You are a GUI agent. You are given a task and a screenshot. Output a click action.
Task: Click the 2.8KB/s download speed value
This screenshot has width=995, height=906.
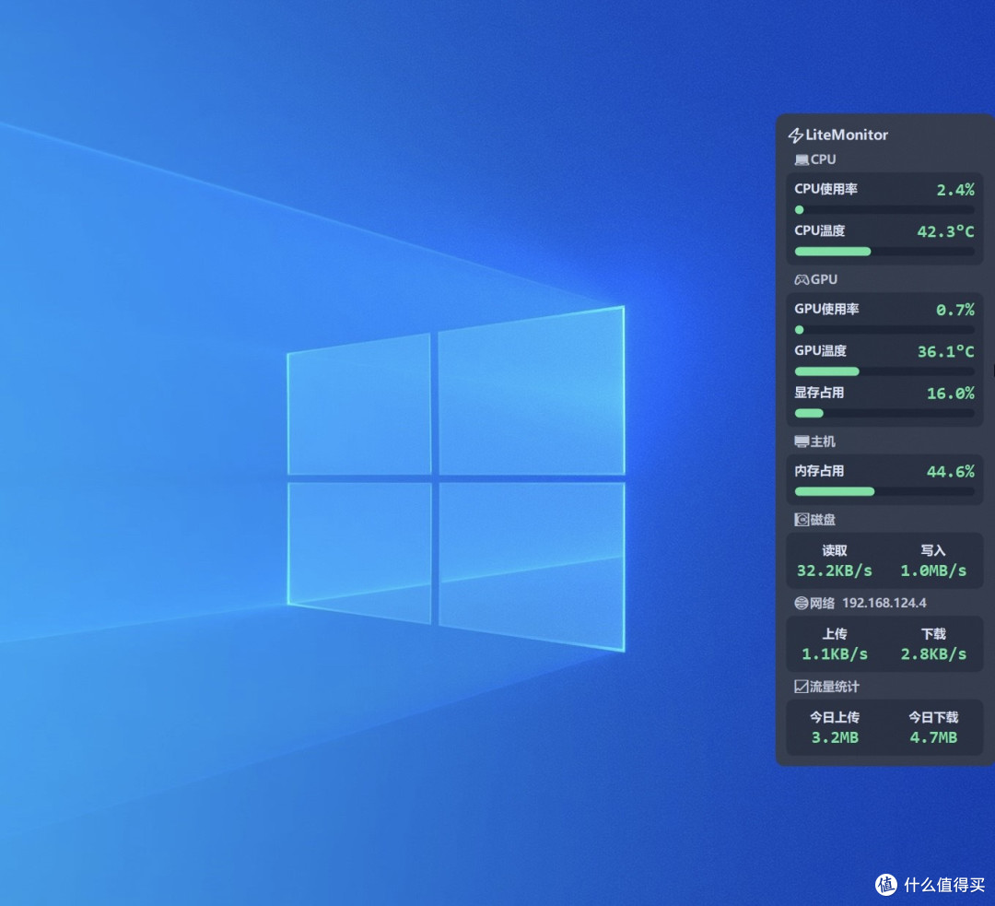pos(933,654)
